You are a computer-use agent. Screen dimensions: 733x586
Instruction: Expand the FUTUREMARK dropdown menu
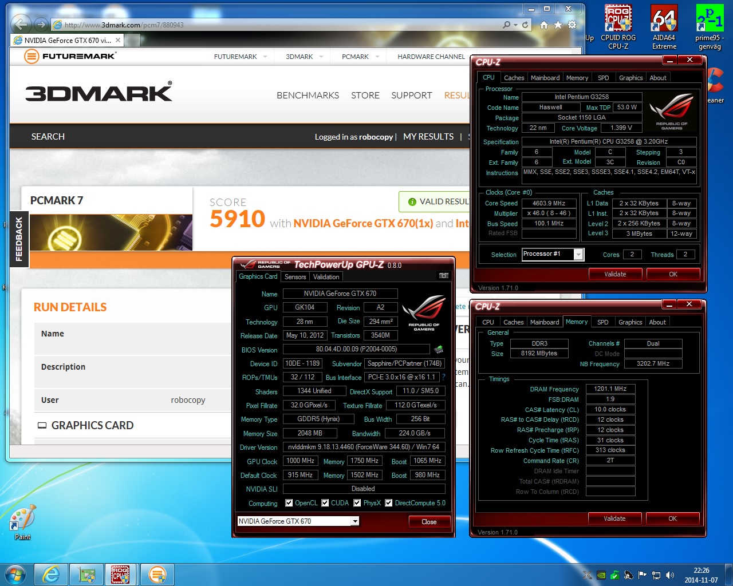pos(265,57)
